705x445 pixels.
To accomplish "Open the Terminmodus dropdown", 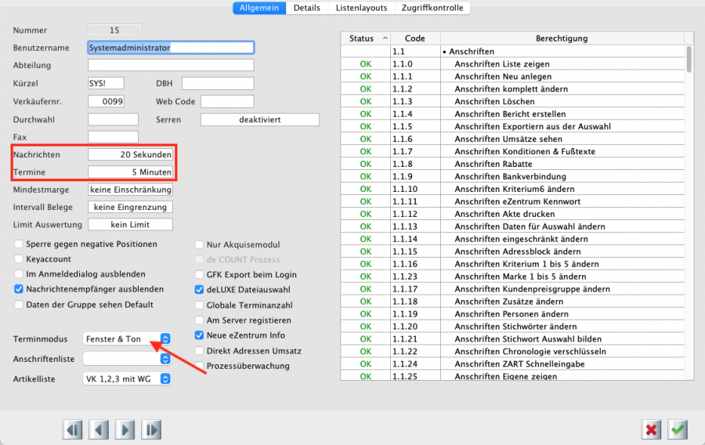I will [165, 339].
